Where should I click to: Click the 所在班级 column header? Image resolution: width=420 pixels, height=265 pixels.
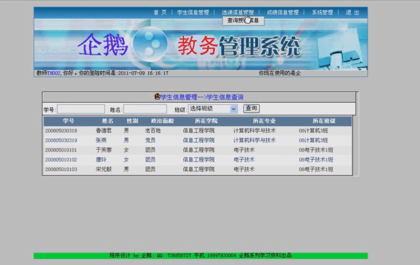coord(324,121)
